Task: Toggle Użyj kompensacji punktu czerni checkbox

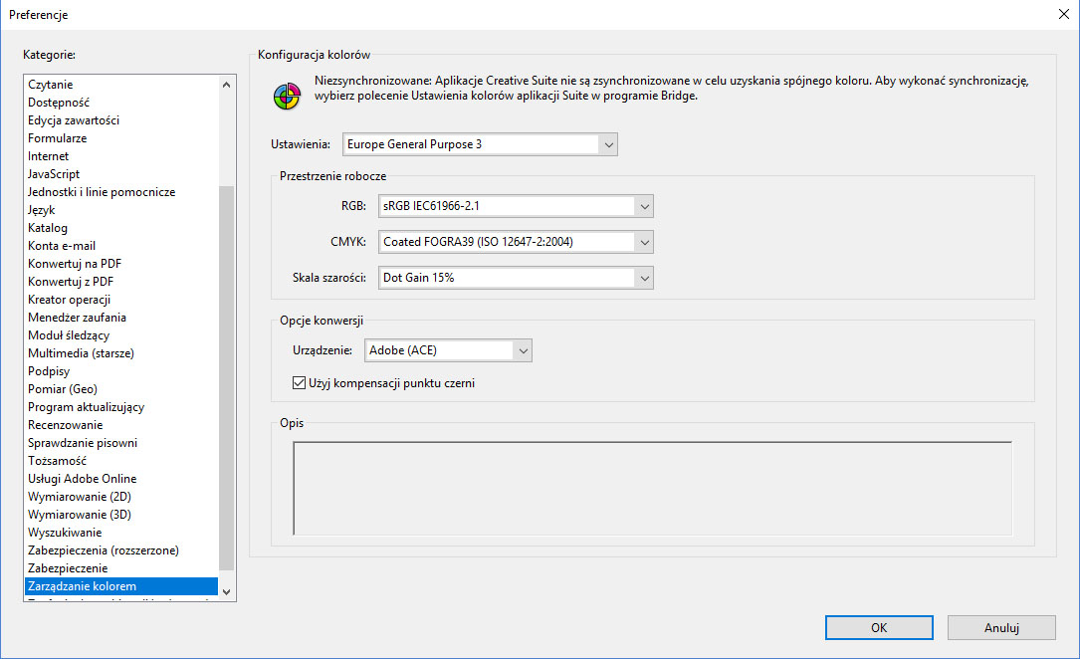Action: coord(299,383)
